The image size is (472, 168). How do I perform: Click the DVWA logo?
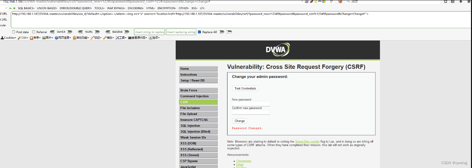point(278,50)
